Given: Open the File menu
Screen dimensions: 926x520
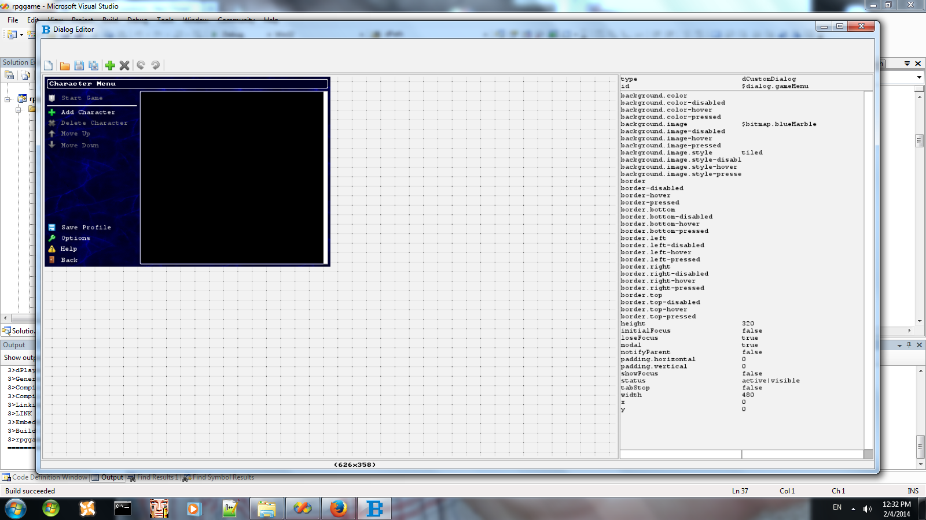Looking at the screenshot, I should click(13, 20).
